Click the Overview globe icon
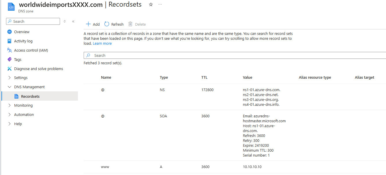The height and width of the screenshot is (175, 386). [x=10, y=32]
